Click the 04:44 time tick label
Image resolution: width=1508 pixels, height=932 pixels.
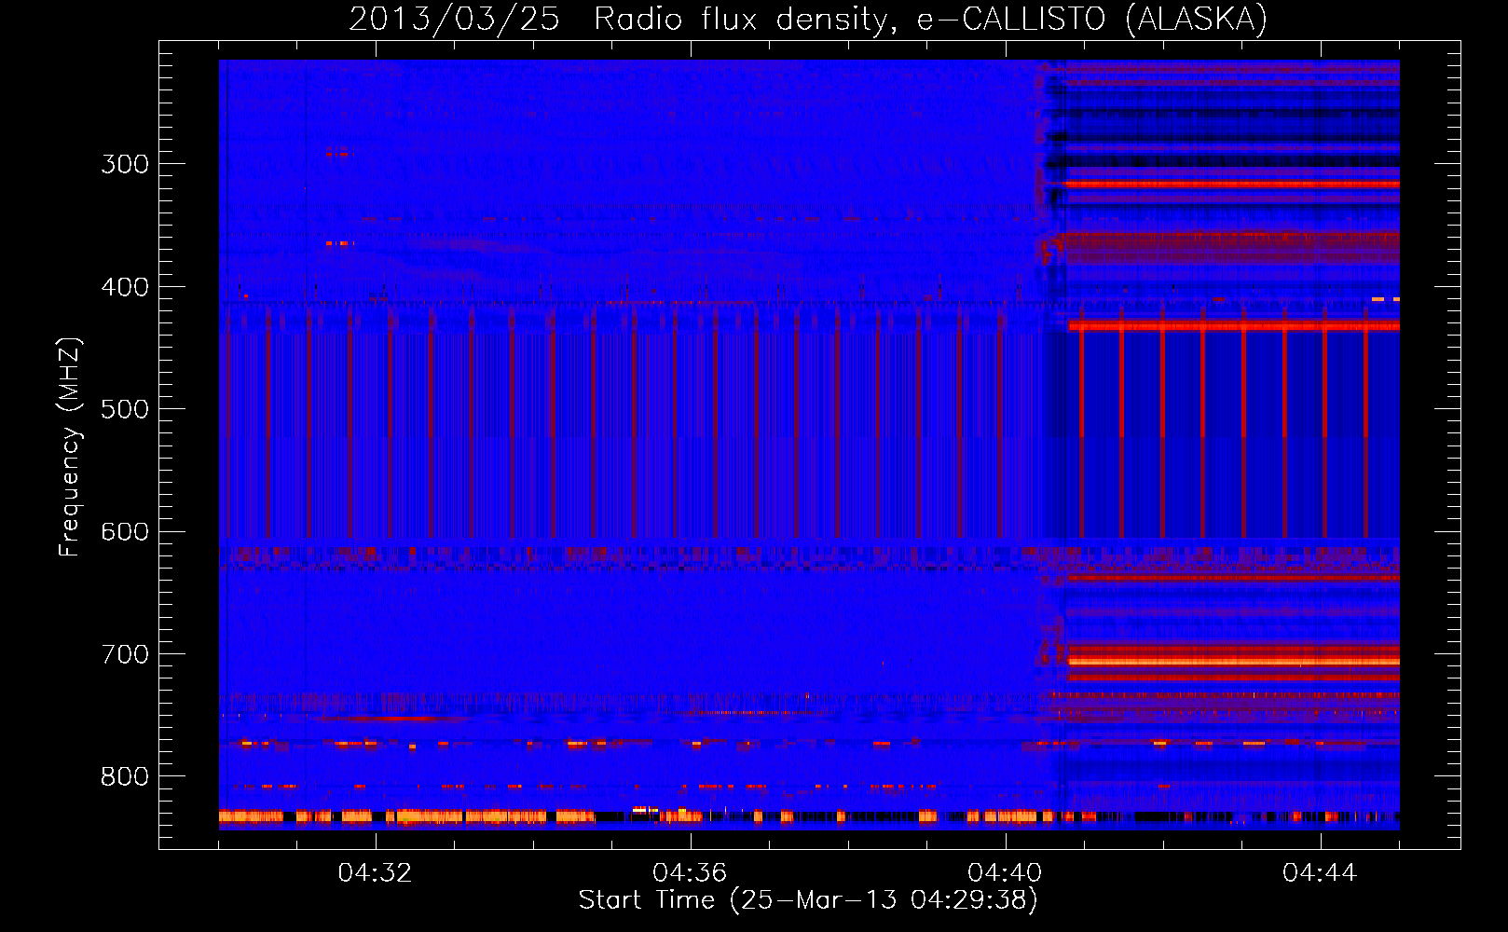point(1320,873)
